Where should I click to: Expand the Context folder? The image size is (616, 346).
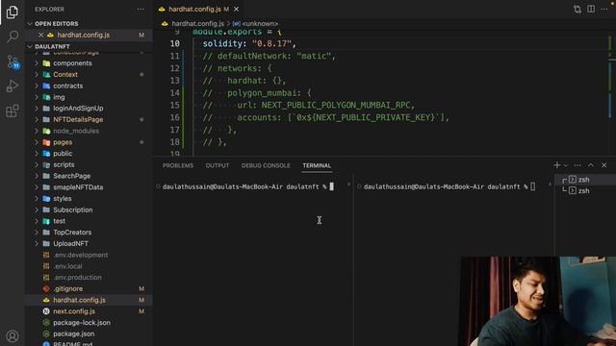37,75
